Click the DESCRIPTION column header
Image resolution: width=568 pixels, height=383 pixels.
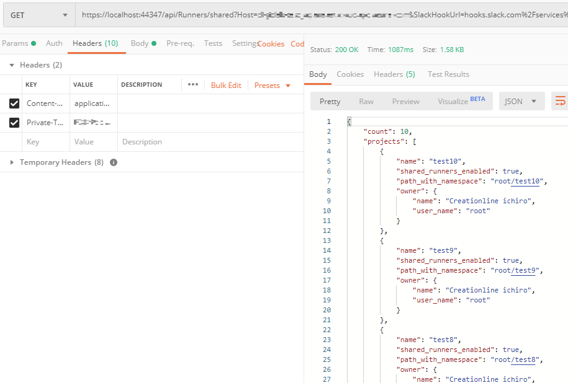coord(142,85)
